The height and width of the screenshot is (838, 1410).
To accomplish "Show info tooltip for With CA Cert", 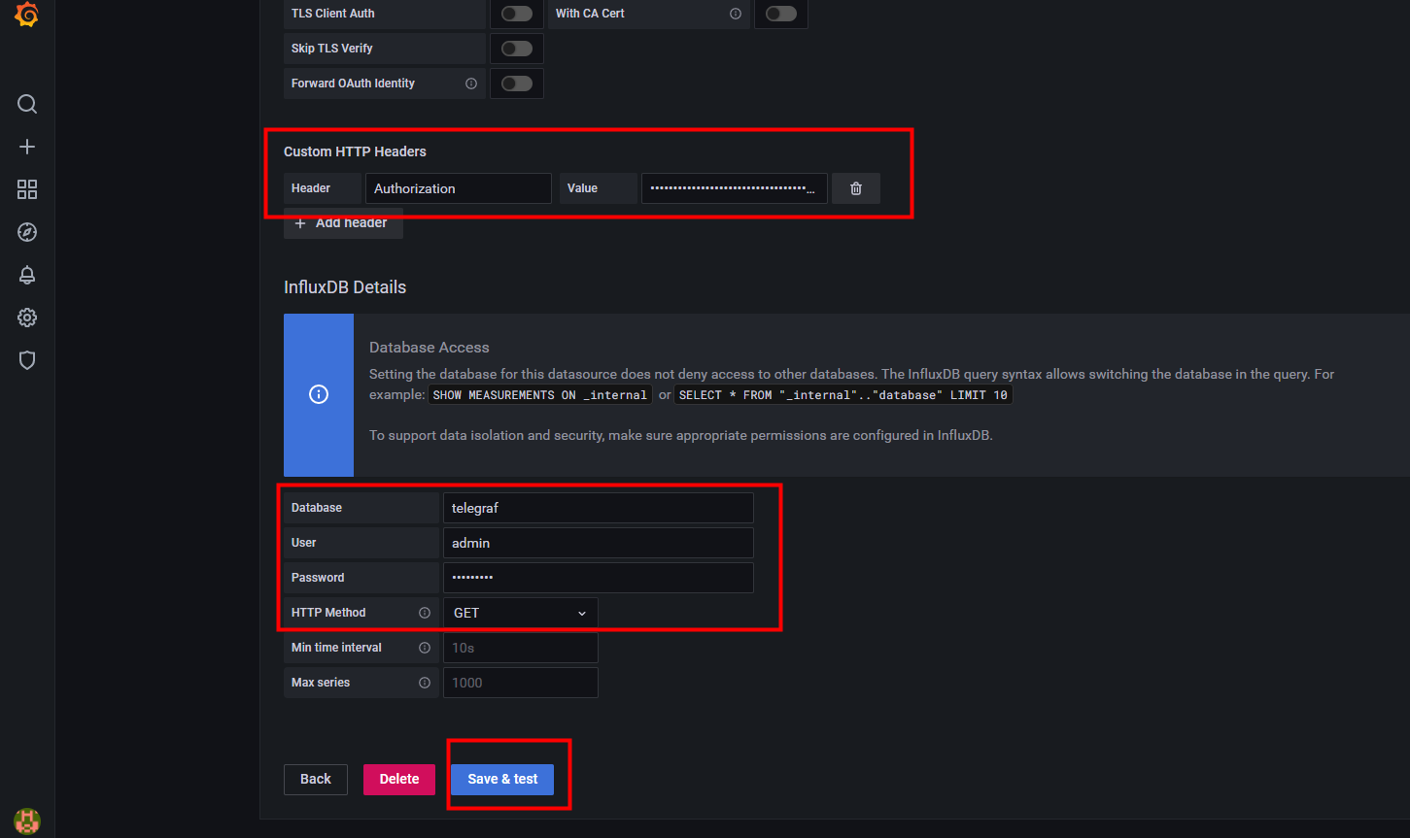I will [736, 14].
